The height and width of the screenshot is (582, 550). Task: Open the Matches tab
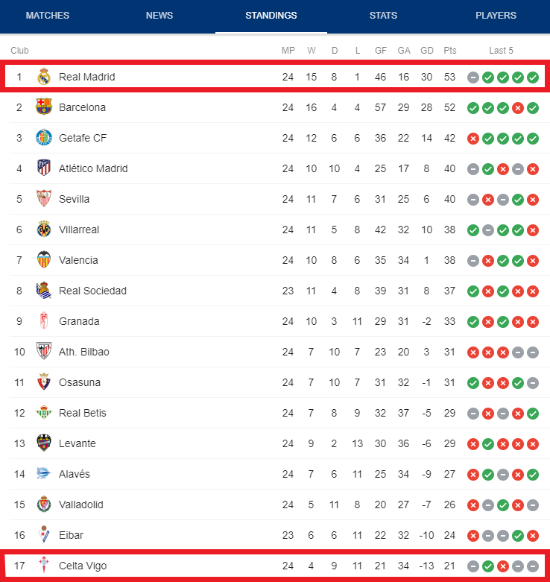[x=48, y=16]
